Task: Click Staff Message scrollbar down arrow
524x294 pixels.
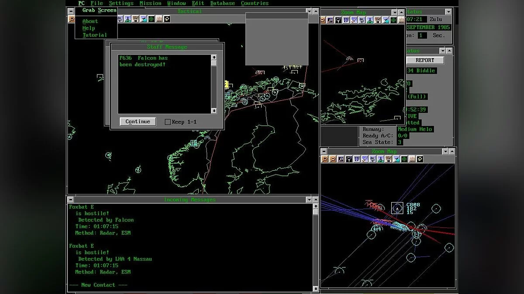Action: [214, 111]
